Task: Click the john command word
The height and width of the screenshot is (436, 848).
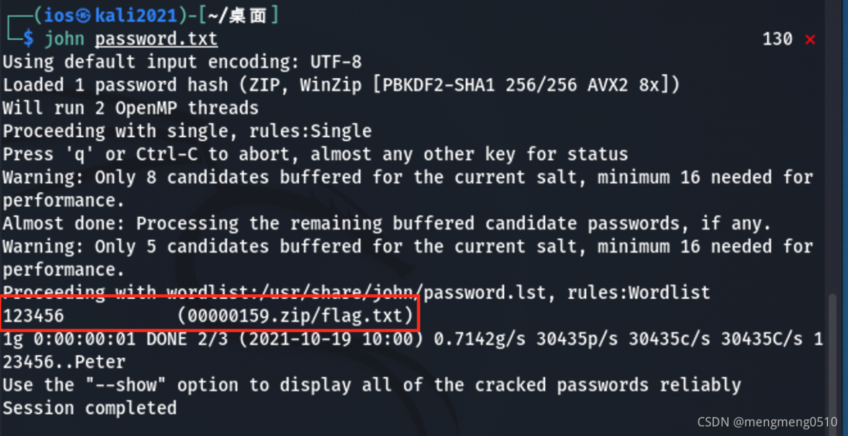Action: click(x=64, y=39)
